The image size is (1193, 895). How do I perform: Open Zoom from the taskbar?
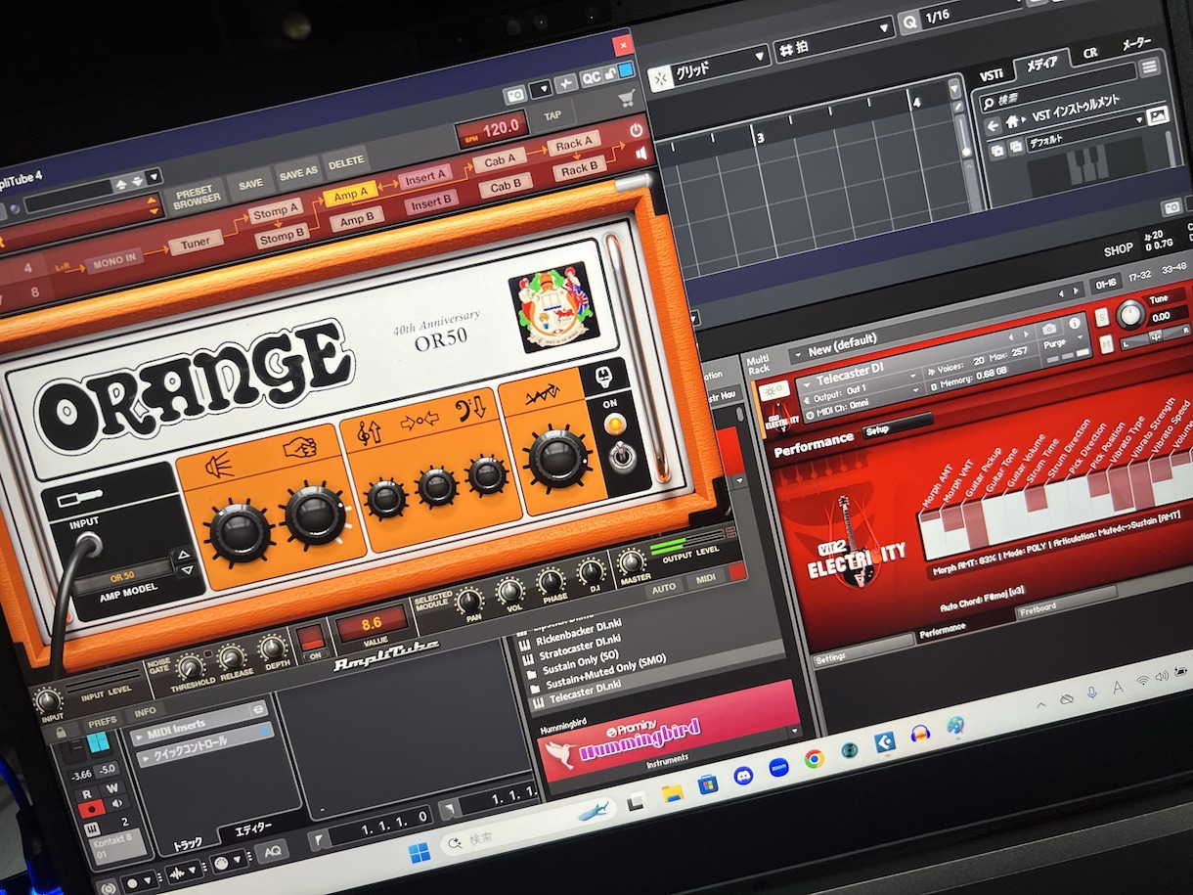(x=778, y=767)
